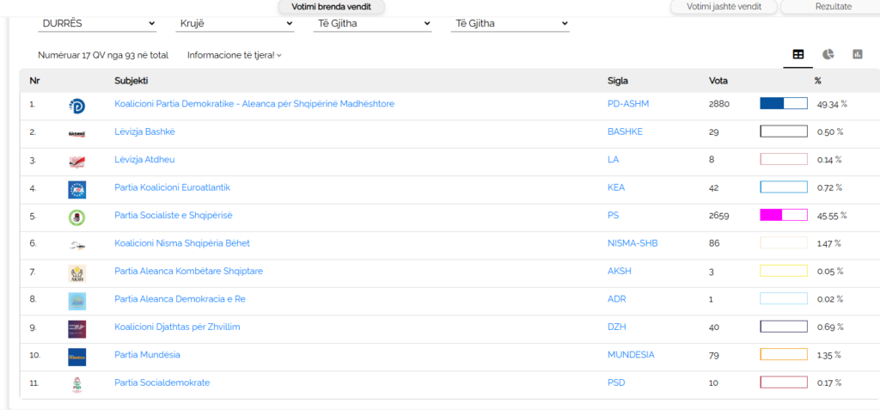The image size is (880, 410).
Task: Click the Partia Koalicioni Euroatlantik logo
Action: tap(76, 188)
